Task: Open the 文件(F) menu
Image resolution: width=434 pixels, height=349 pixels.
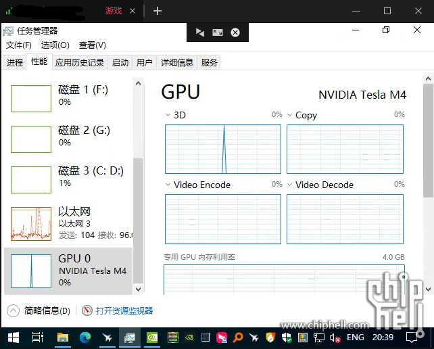Action: click(x=19, y=45)
